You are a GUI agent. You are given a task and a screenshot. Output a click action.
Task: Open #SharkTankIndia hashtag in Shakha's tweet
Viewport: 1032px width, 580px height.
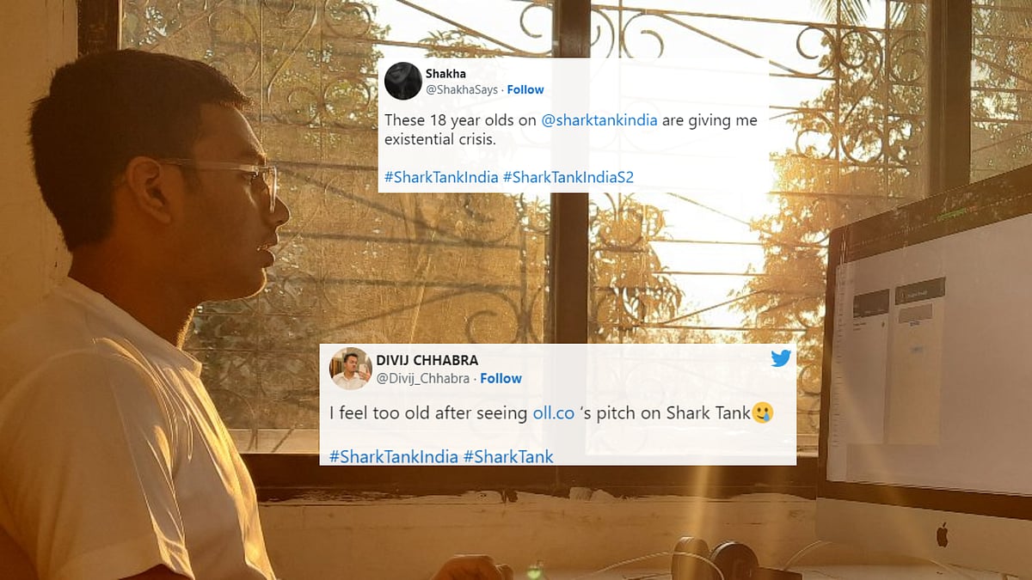point(441,177)
